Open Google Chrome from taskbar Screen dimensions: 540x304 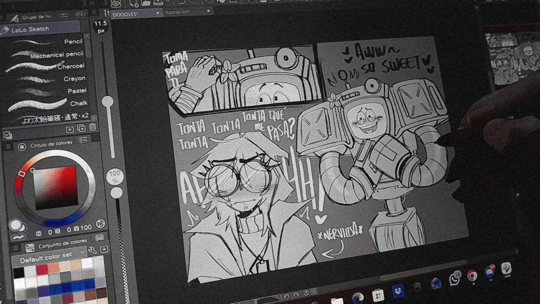pyautogui.click(x=472, y=276)
